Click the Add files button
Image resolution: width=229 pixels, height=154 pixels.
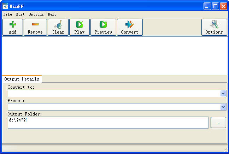click(13, 27)
